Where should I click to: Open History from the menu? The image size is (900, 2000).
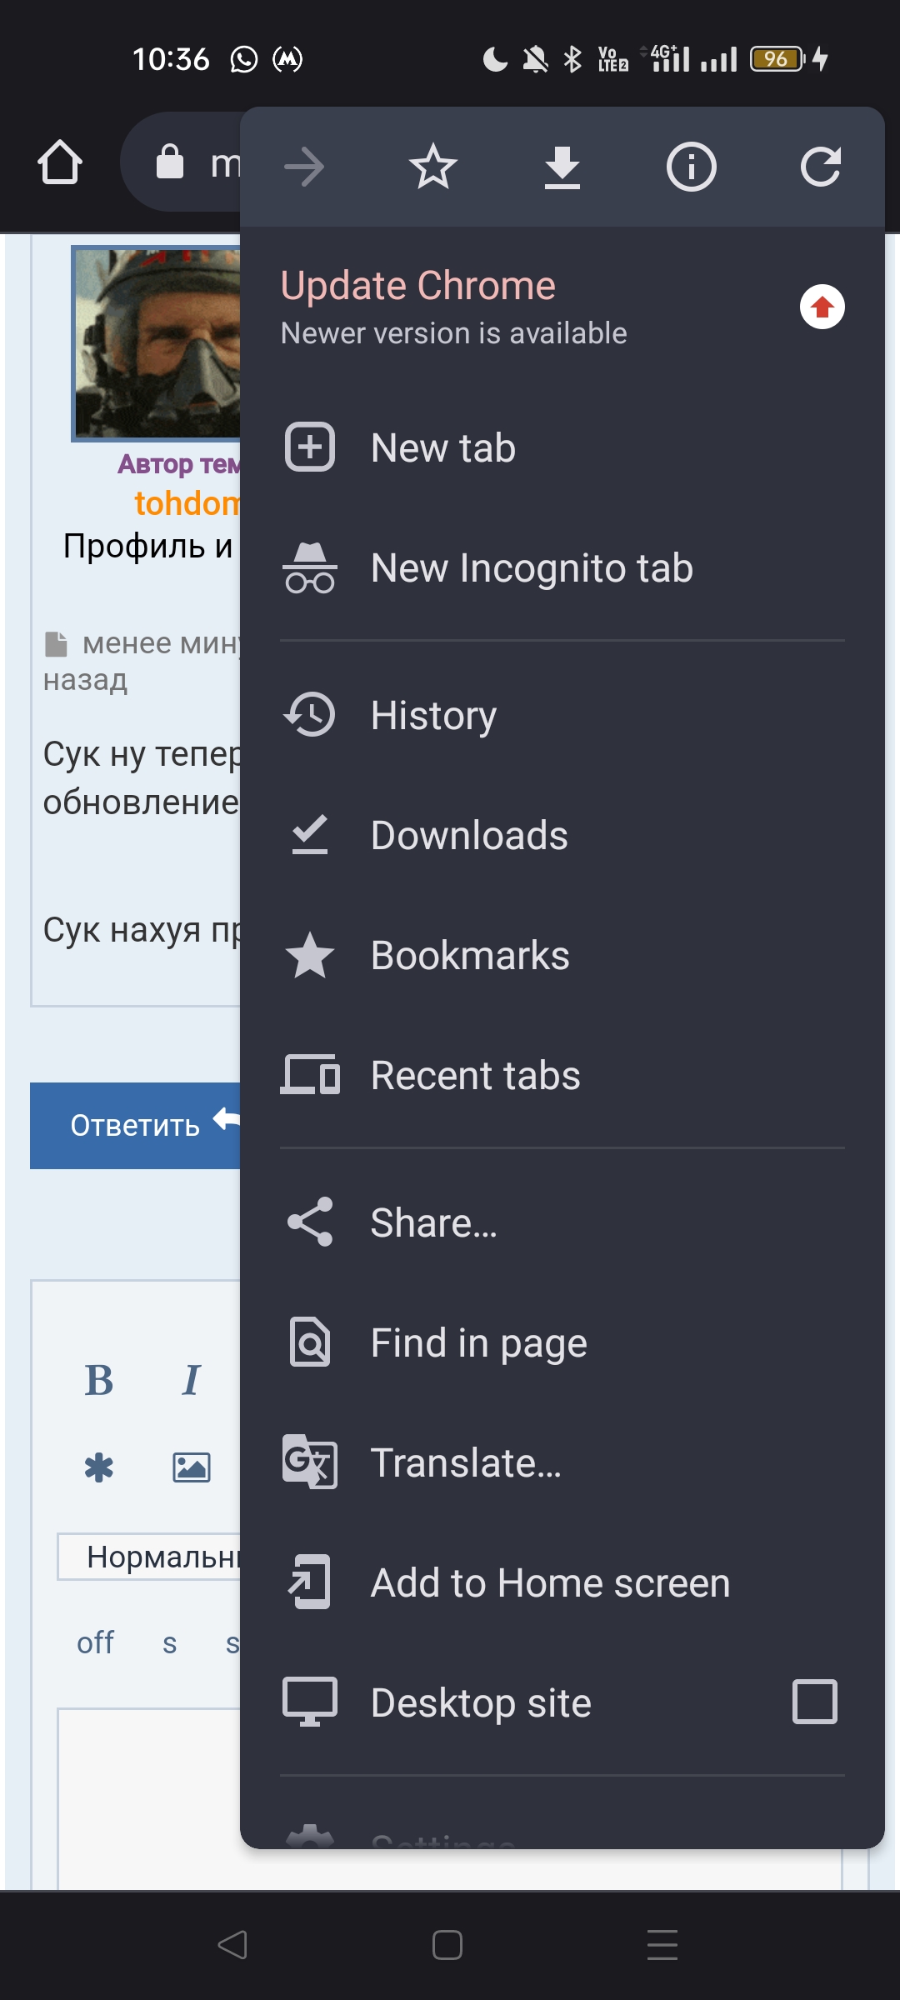point(433,715)
